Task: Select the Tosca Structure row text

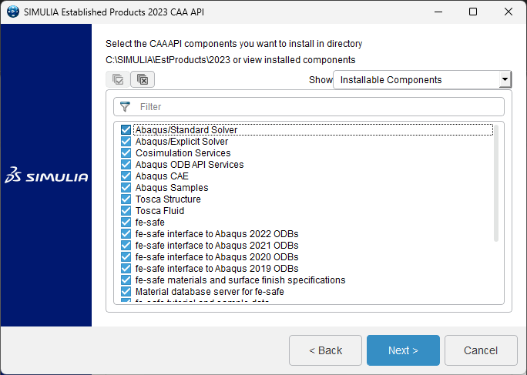Action: pos(168,199)
